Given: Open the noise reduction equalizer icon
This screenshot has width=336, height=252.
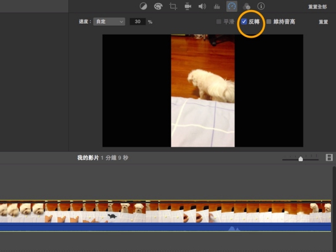Looking at the screenshot, I should (217, 6).
